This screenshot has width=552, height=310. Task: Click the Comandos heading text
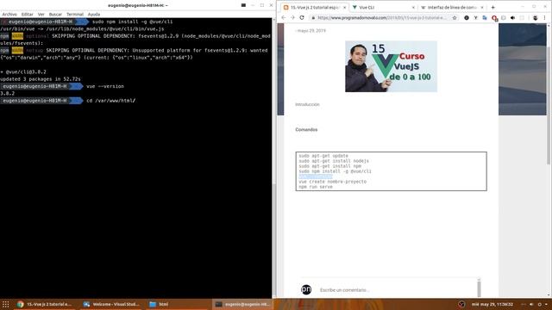click(306, 130)
